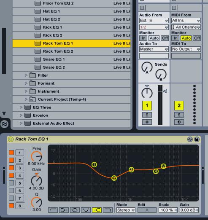
Task: Enable EQ band 6 activator
Action: [x=11, y=190]
